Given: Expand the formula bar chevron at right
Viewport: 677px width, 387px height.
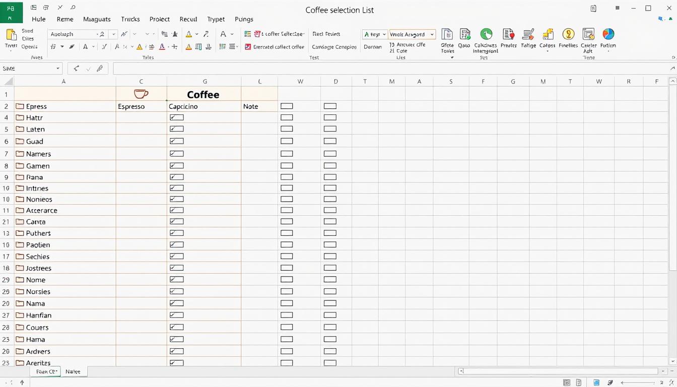Looking at the screenshot, I should (x=672, y=69).
